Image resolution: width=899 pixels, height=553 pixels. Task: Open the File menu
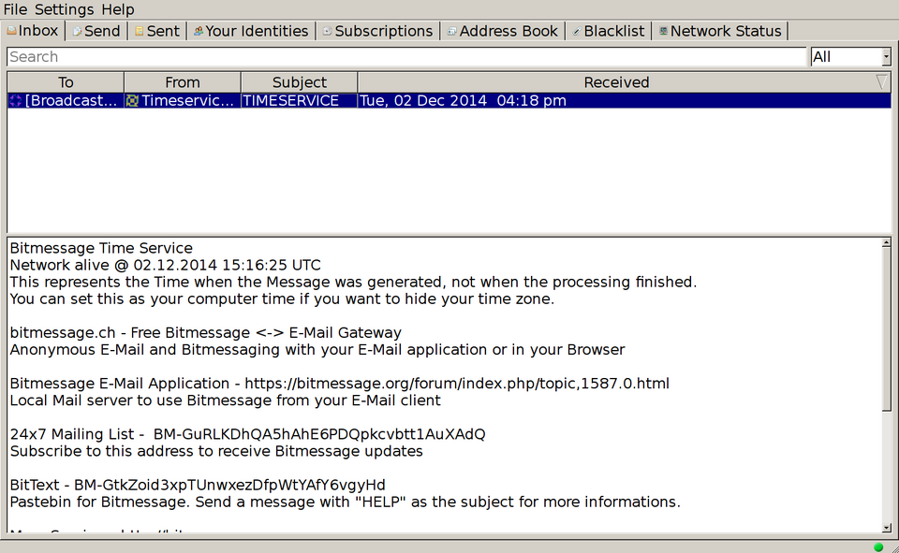[14, 9]
